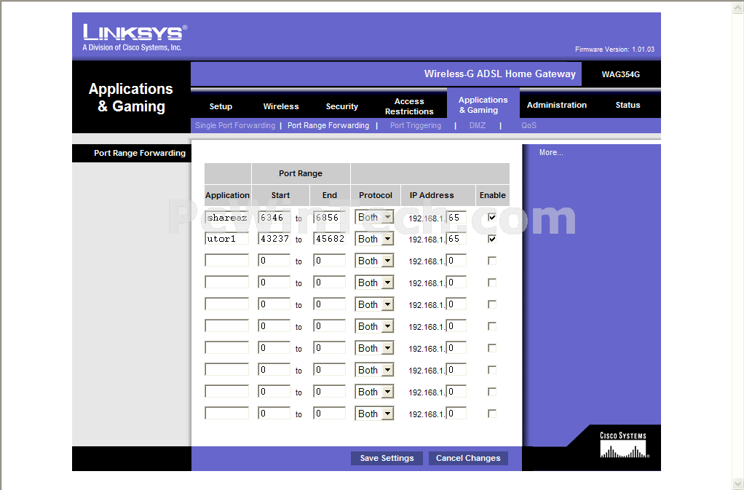Click the Wireless-G ADSL Home Gateway title
Image resolution: width=744 pixels, height=490 pixels.
(499, 74)
